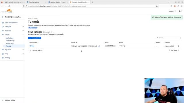Screen dimensions: 184x103
Task: Click the site security shield icon
Action: [x=24, y=6]
